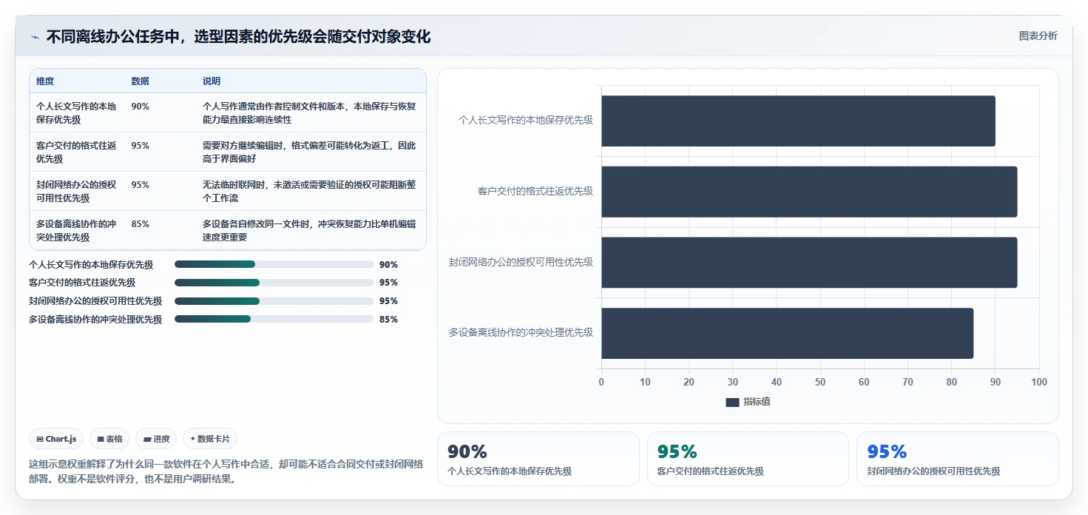The image size is (1088, 515).
Task: Select table cell 客户交付的格式往返优先级
Action: [x=76, y=152]
